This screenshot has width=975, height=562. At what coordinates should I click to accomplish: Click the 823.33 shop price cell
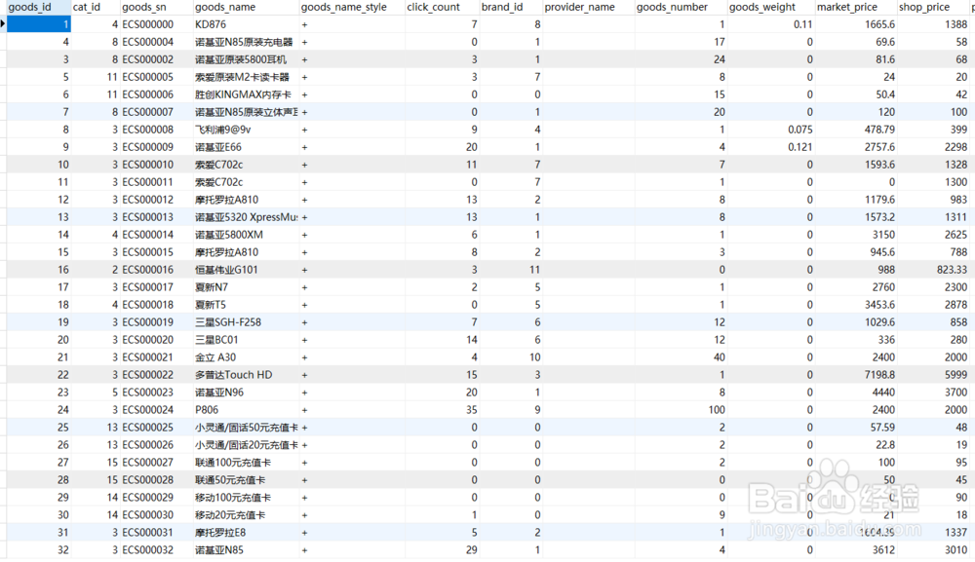pyautogui.click(x=933, y=270)
